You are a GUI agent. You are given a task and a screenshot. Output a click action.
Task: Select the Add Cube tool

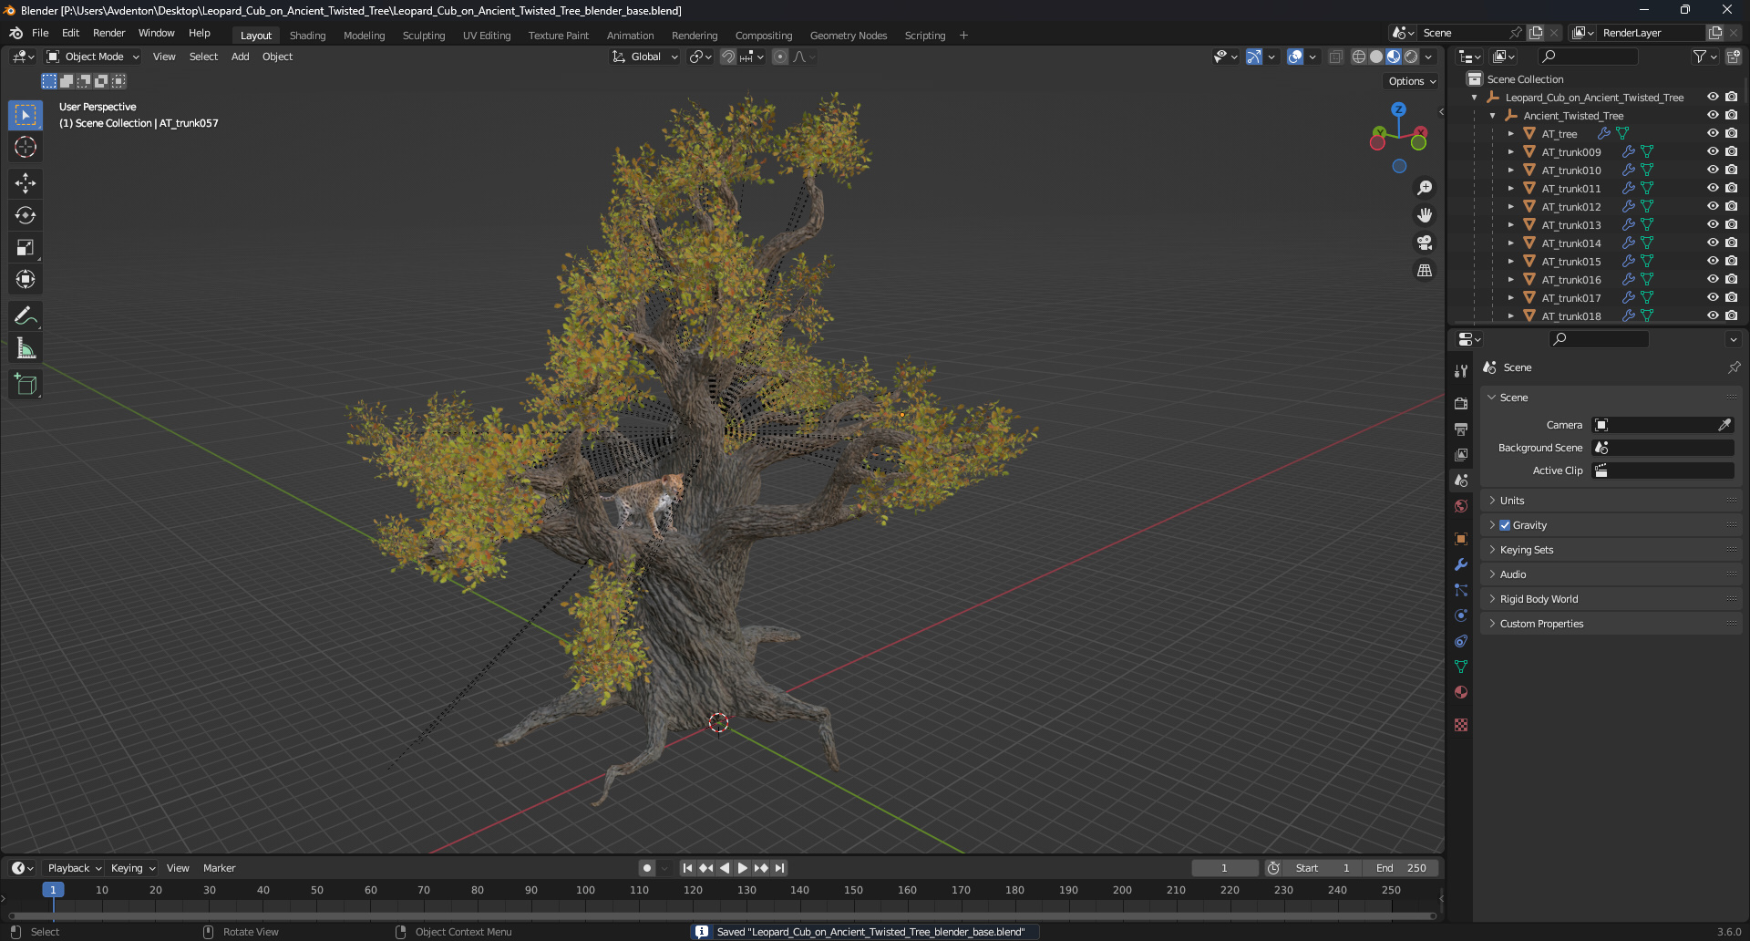[x=26, y=385]
